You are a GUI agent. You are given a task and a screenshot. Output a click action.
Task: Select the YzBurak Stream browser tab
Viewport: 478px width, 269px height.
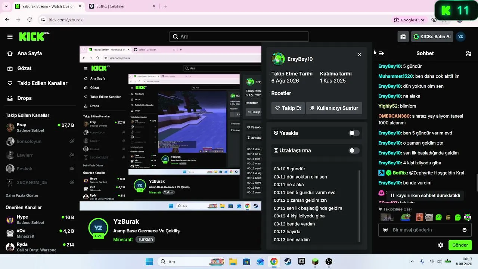[x=48, y=6]
